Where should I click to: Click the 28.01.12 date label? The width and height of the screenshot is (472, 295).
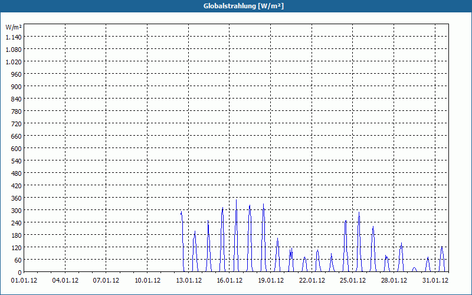point(394,281)
